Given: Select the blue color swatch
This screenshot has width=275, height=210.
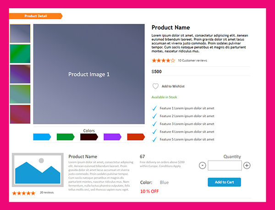Looking at the screenshot, I should click(42, 137).
